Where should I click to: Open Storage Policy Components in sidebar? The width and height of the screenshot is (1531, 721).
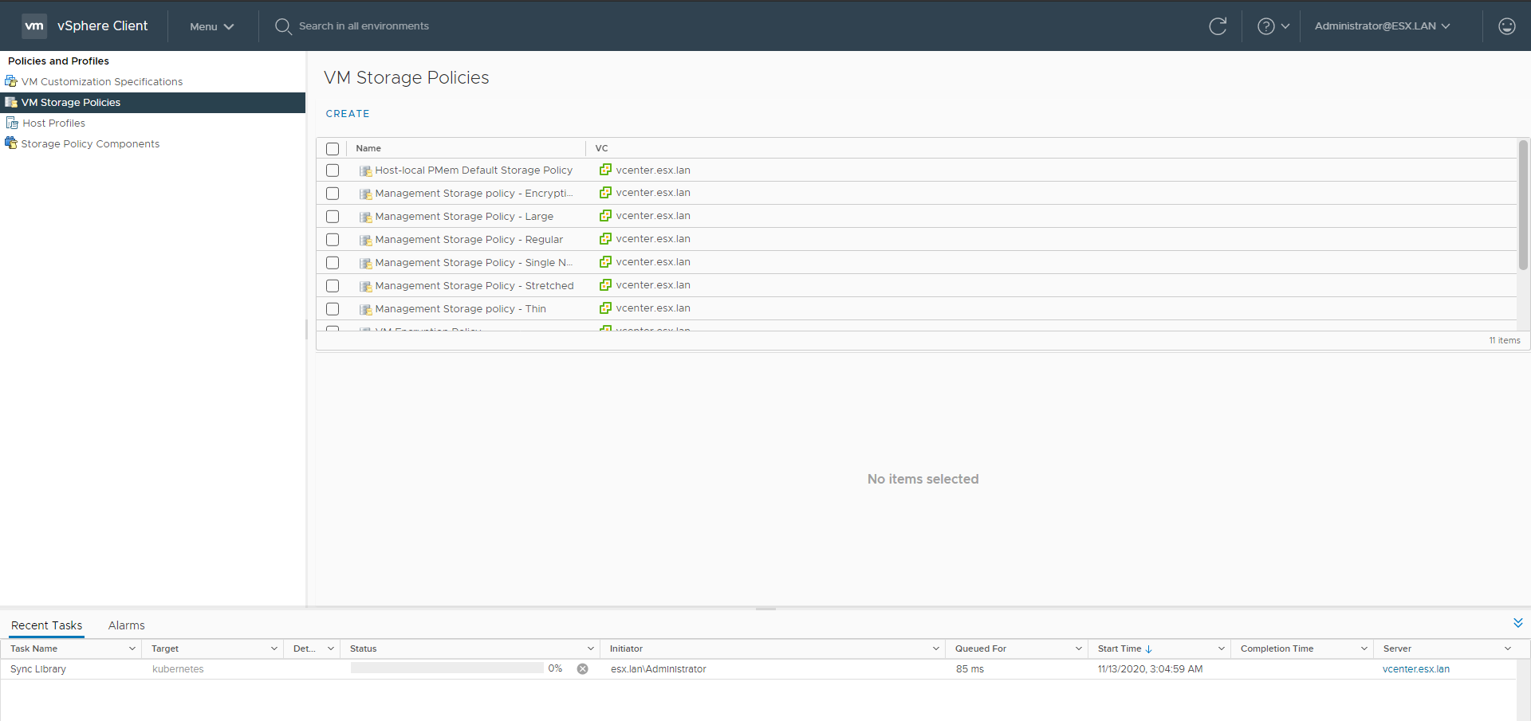pyautogui.click(x=90, y=143)
